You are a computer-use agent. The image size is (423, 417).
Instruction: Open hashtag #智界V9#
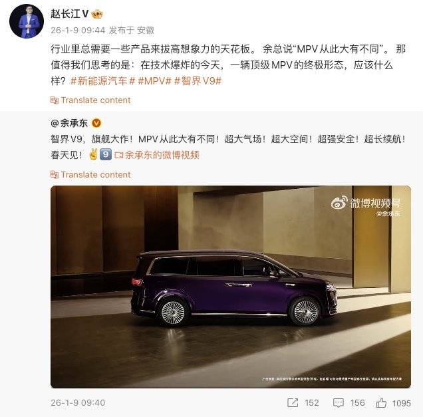click(198, 81)
